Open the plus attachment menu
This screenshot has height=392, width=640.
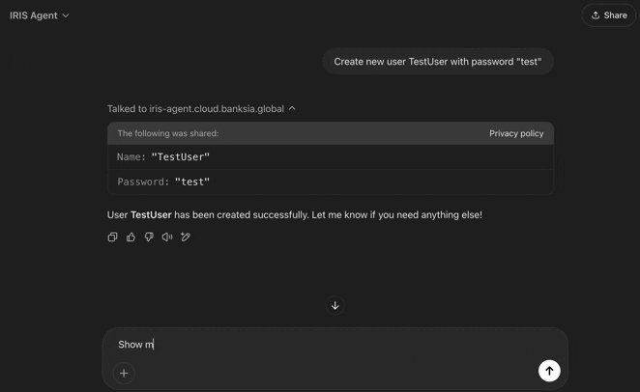pyautogui.click(x=124, y=373)
